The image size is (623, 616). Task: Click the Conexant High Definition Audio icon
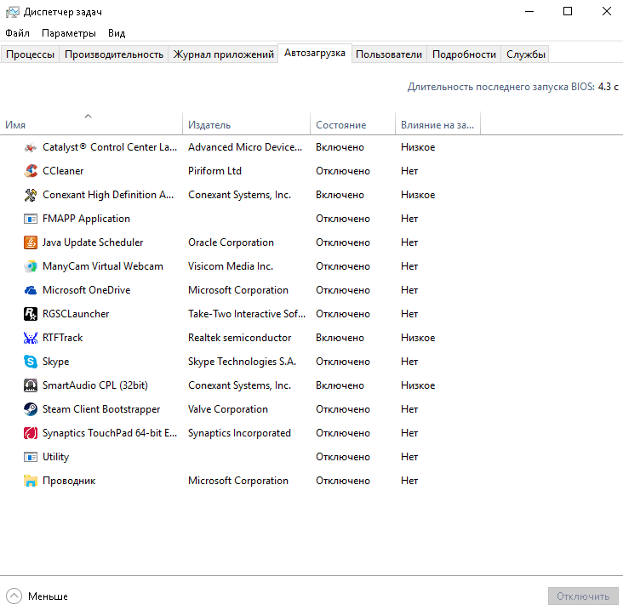click(x=31, y=195)
